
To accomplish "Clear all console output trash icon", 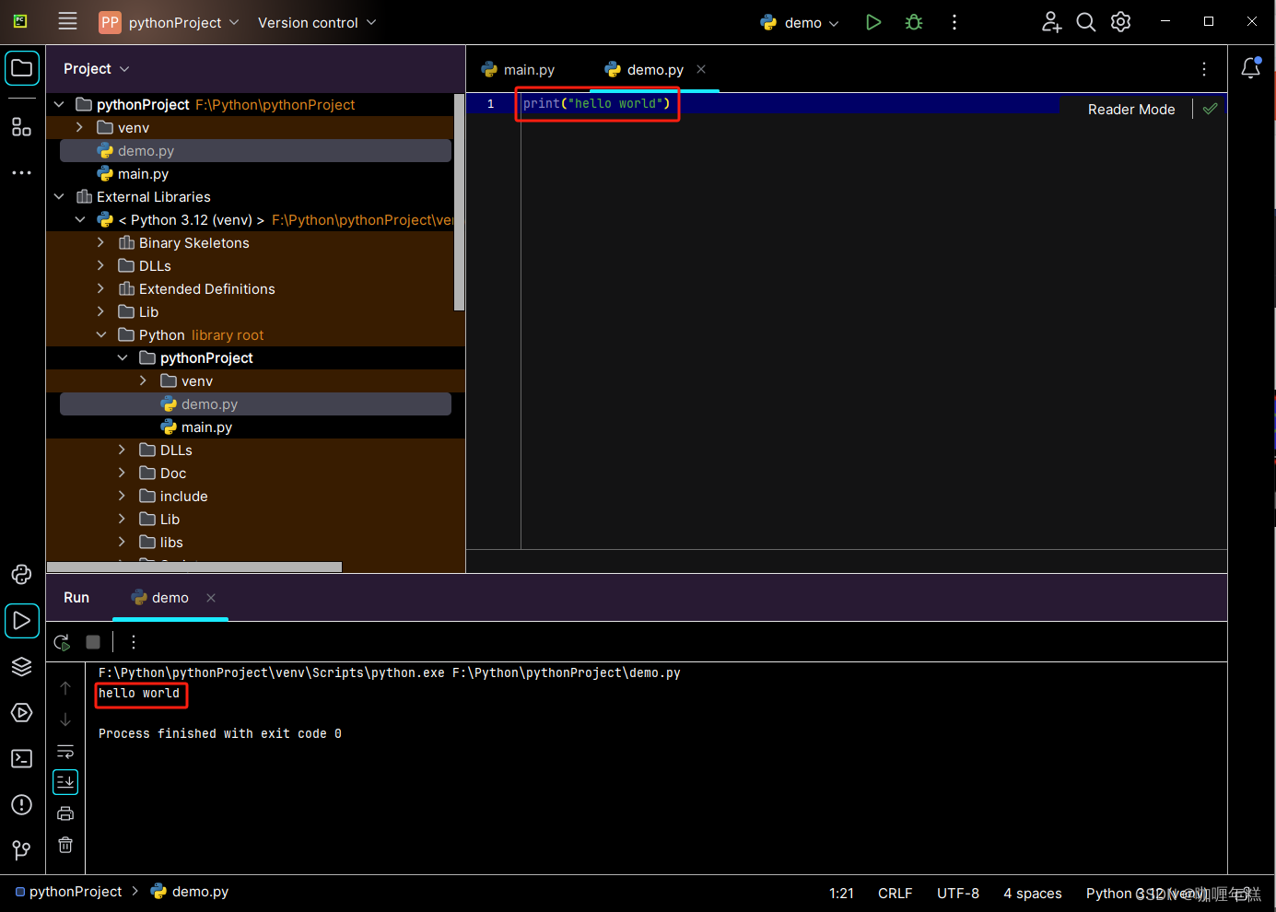I will click(65, 845).
